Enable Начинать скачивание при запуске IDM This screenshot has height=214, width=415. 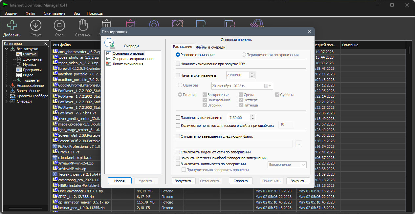[x=178, y=64]
